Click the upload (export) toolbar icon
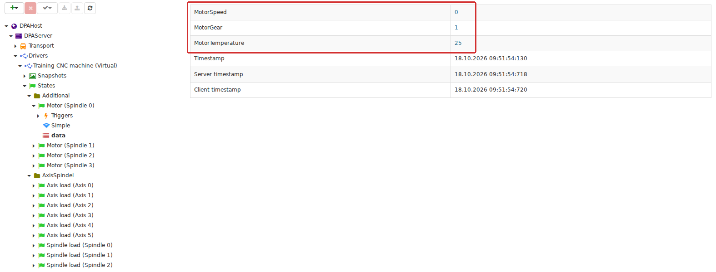The width and height of the screenshot is (716, 272). tap(77, 8)
